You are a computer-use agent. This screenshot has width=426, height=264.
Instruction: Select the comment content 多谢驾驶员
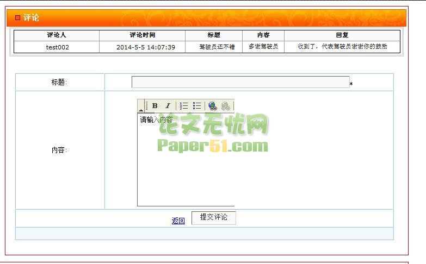(263, 46)
